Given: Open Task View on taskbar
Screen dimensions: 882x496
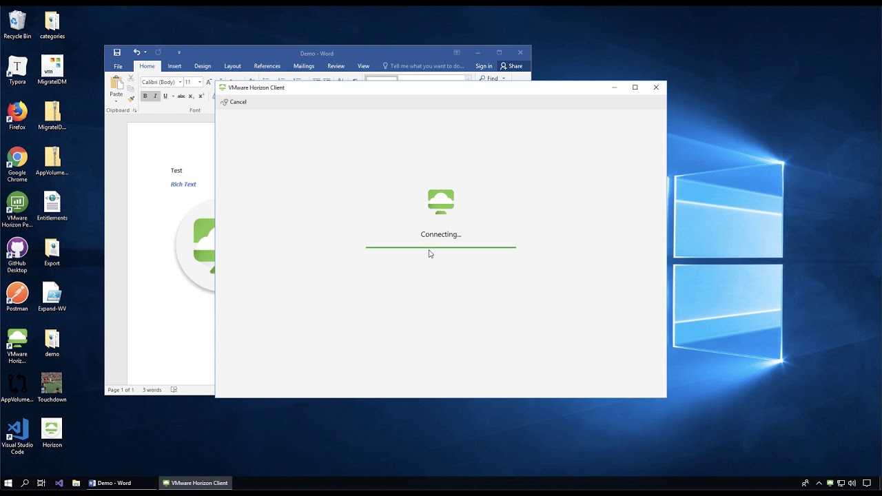Looking at the screenshot, I should tap(41, 483).
